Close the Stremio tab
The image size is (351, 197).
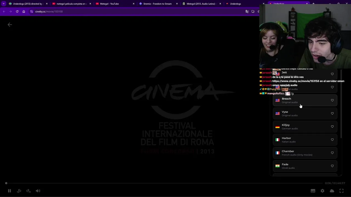[177, 4]
